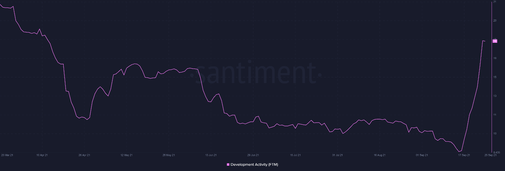
Task: Select the 15 Jul 21 date label
Action: [295, 155]
